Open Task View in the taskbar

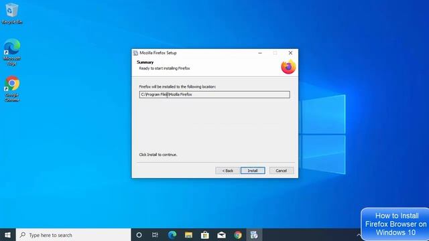pyautogui.click(x=155, y=235)
